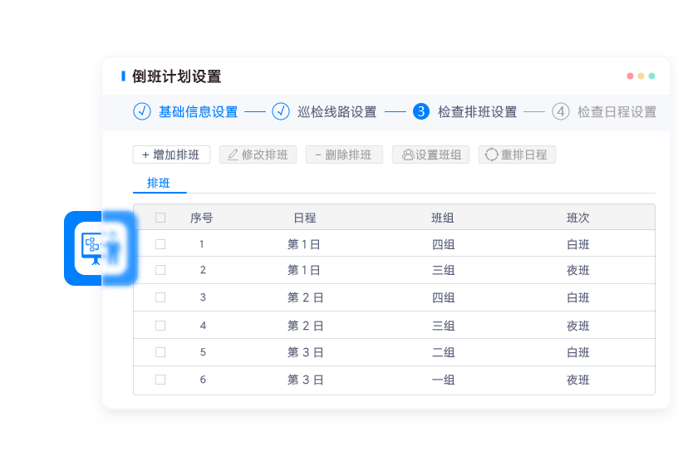Open 设置班组 team settings
This screenshot has height=466, width=678.
tap(431, 155)
